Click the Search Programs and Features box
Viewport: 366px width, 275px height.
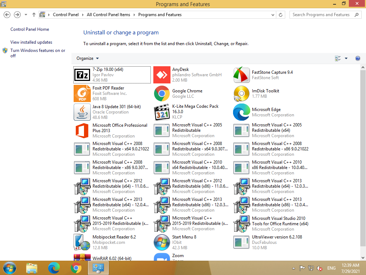[321, 15]
